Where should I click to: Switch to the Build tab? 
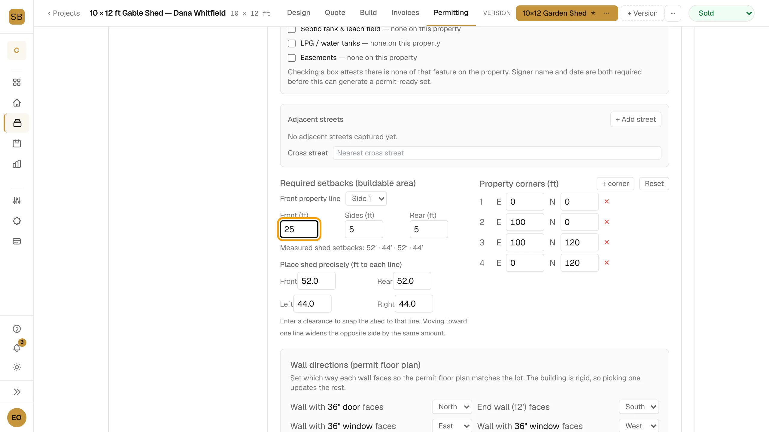click(x=368, y=13)
